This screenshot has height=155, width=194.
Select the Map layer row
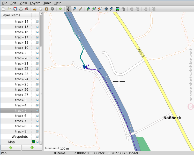(20, 142)
